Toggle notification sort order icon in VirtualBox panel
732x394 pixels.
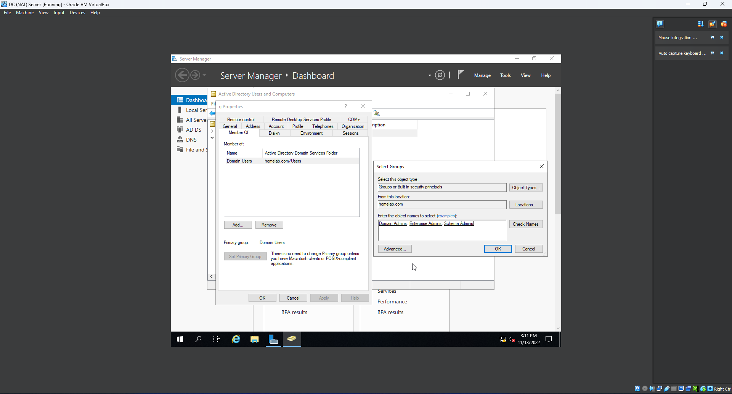700,24
